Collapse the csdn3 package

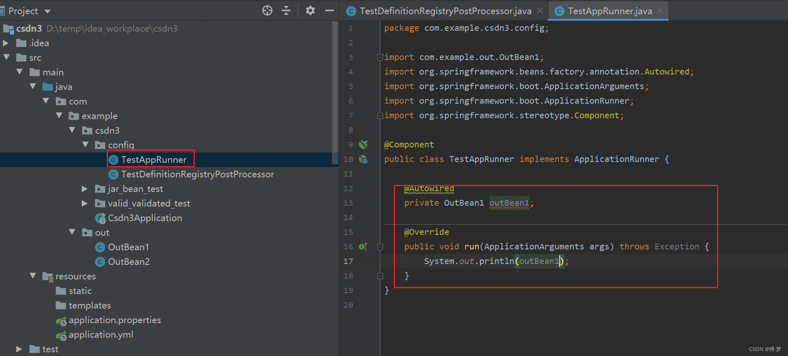[72, 130]
